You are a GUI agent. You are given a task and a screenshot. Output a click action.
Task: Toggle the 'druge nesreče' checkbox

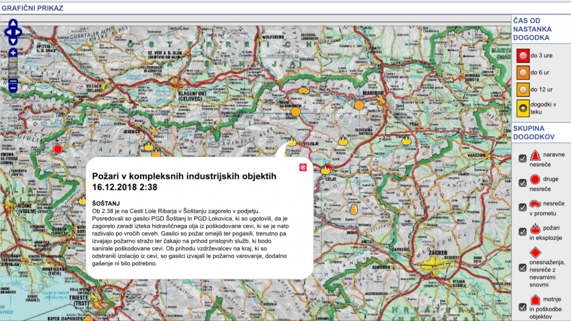click(522, 183)
